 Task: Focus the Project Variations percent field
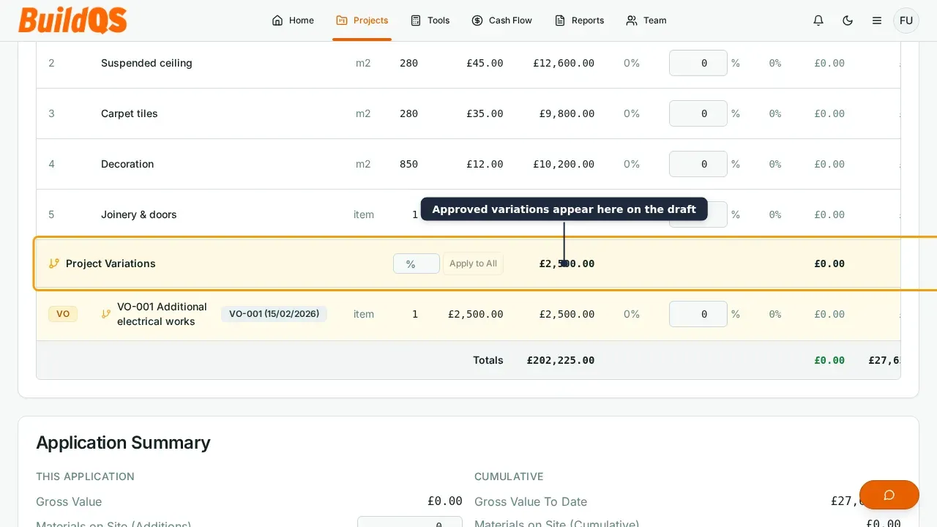tap(417, 263)
